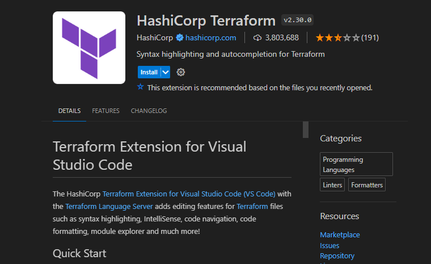Click the verified publisher badge icon
Image resolution: width=431 pixels, height=264 pixels.
point(180,37)
